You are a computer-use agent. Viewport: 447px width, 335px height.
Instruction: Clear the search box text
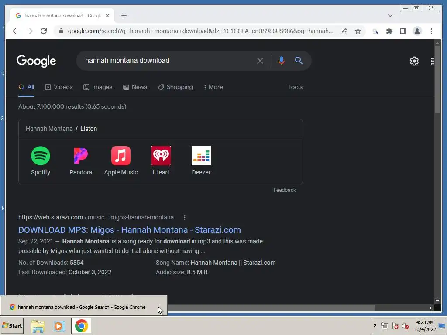(x=260, y=61)
